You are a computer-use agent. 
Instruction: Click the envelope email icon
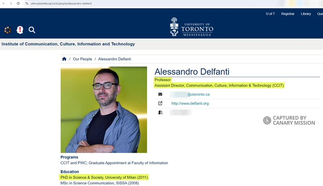[160, 94]
